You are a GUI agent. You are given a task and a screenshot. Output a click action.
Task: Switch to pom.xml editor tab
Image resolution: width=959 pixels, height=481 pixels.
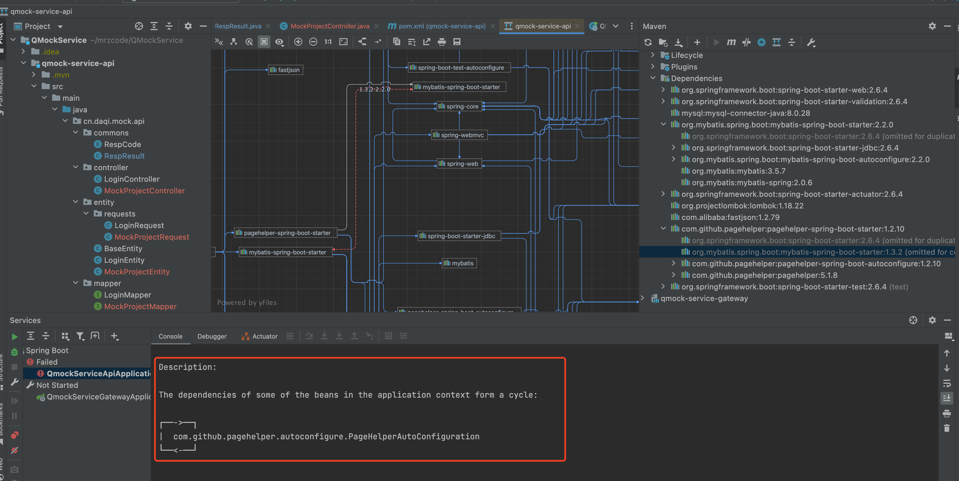tap(442, 26)
